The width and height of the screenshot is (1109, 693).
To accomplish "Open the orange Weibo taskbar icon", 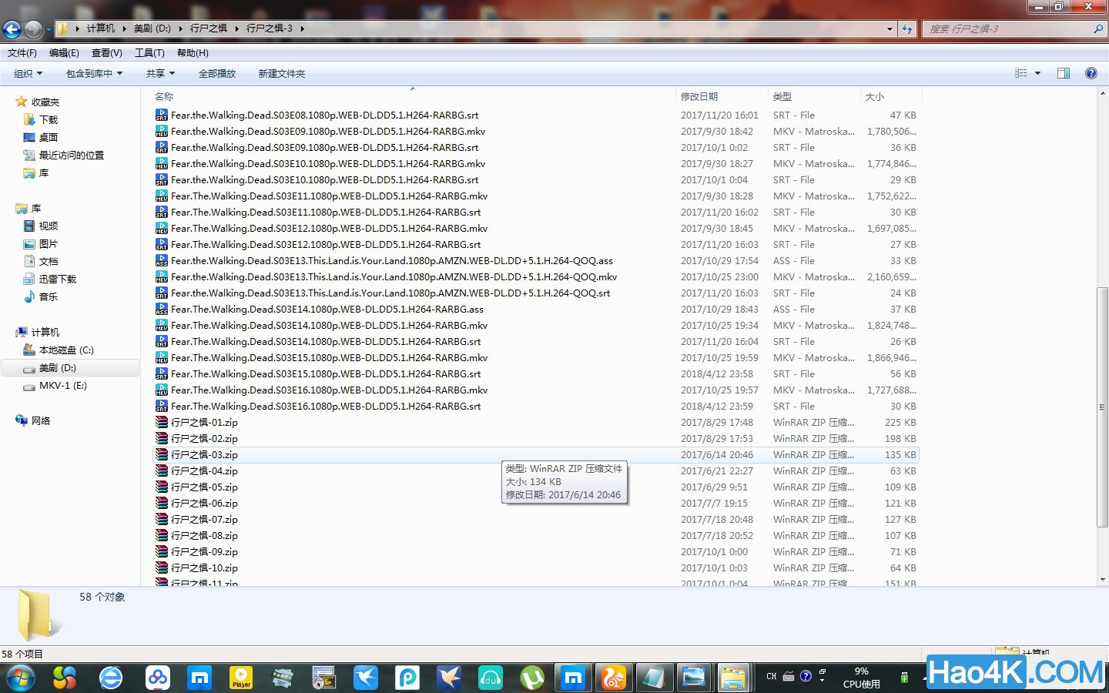I will [614, 678].
